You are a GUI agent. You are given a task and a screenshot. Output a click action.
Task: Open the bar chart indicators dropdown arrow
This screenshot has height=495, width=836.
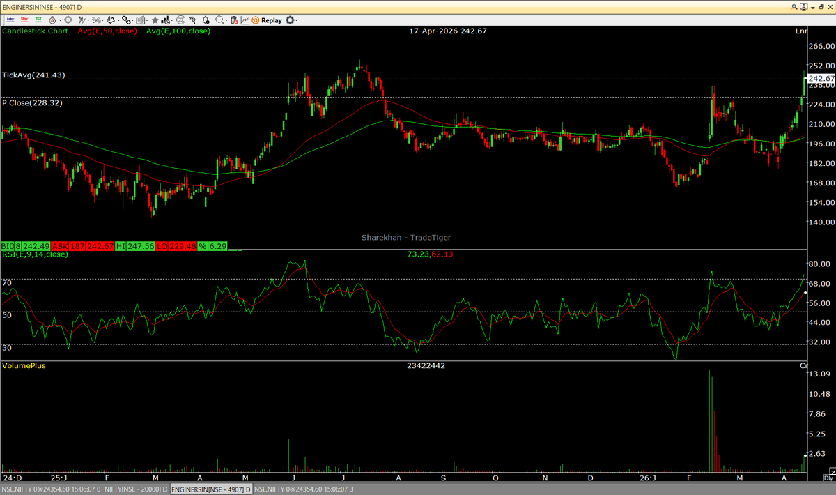click(172, 20)
